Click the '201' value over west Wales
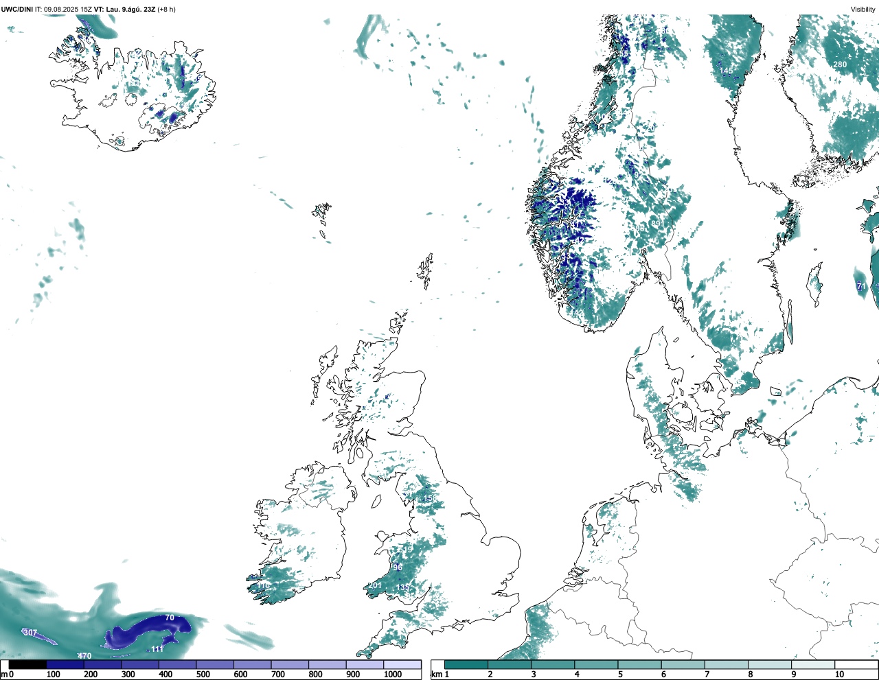The image size is (879, 680). pos(375,585)
